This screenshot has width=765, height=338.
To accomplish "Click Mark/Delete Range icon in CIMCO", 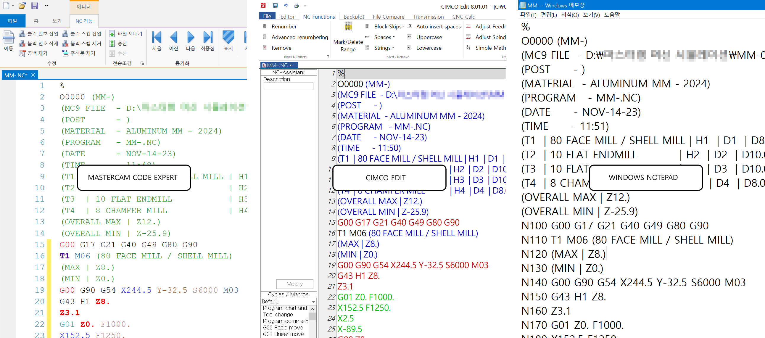I will pos(348,27).
